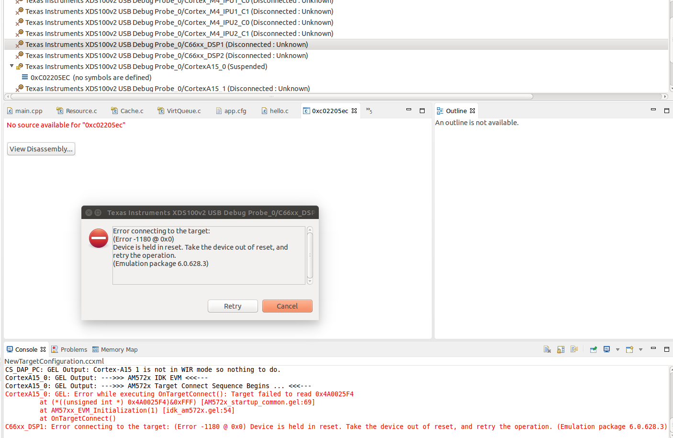The image size is (673, 438).
Task: Minimize the editor area
Action: point(409,110)
